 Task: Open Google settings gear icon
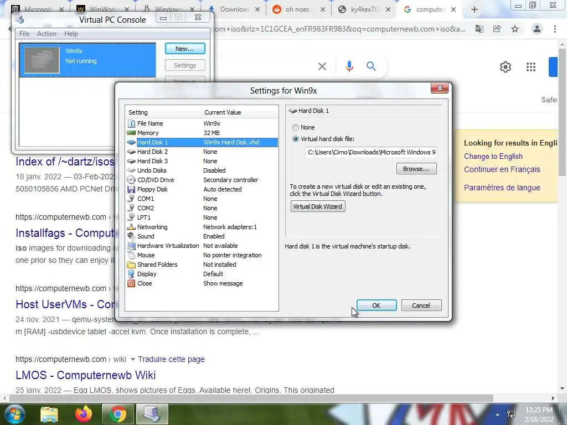coord(506,67)
